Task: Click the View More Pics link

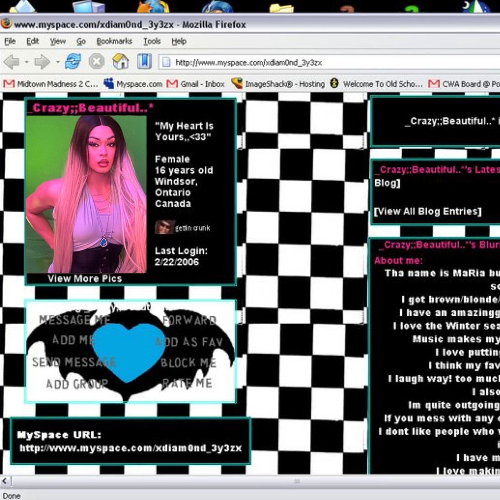Action: (85, 279)
